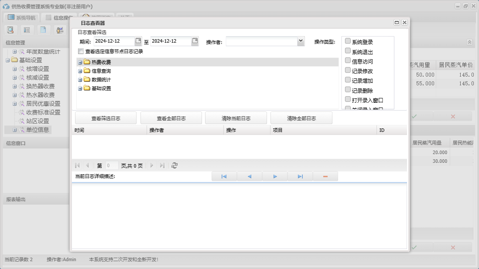Click the page number input field

click(111, 165)
